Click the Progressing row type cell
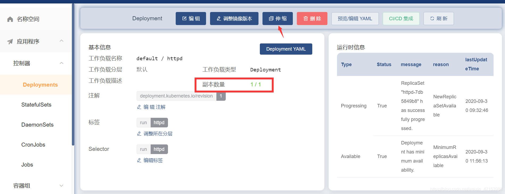Screen dimensions: 505x194 (x=354, y=106)
